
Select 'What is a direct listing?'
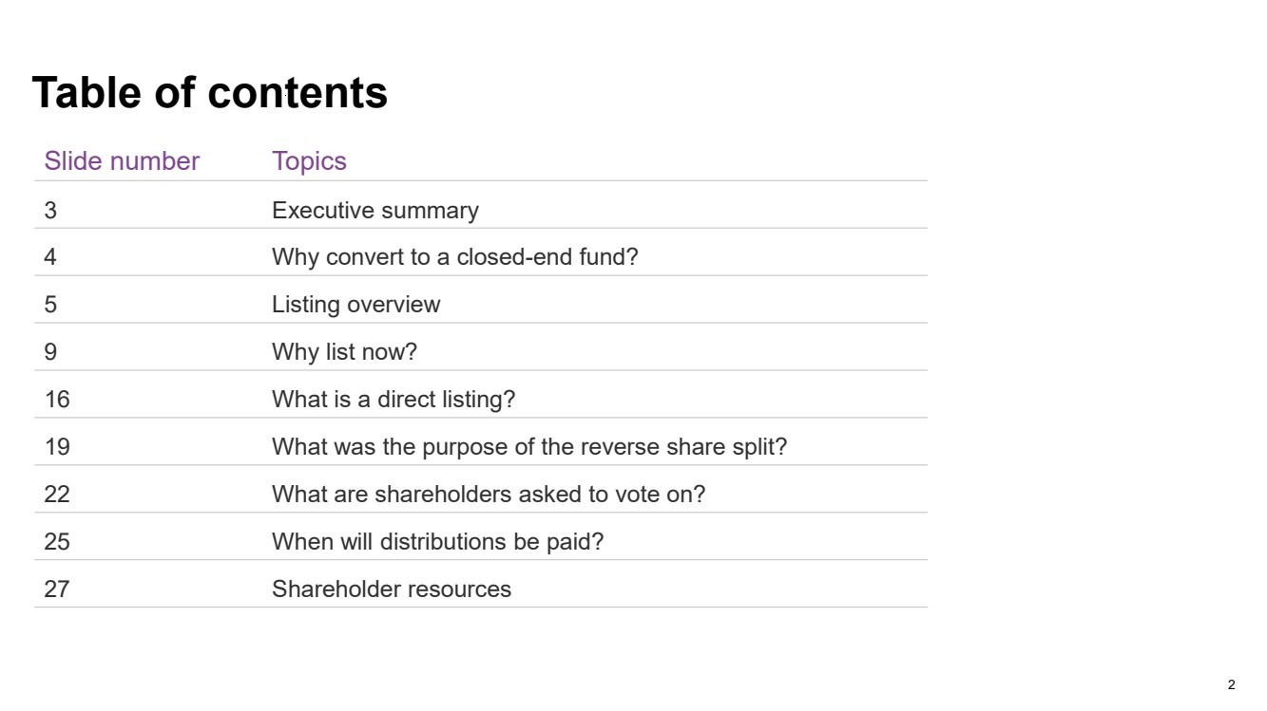(394, 400)
